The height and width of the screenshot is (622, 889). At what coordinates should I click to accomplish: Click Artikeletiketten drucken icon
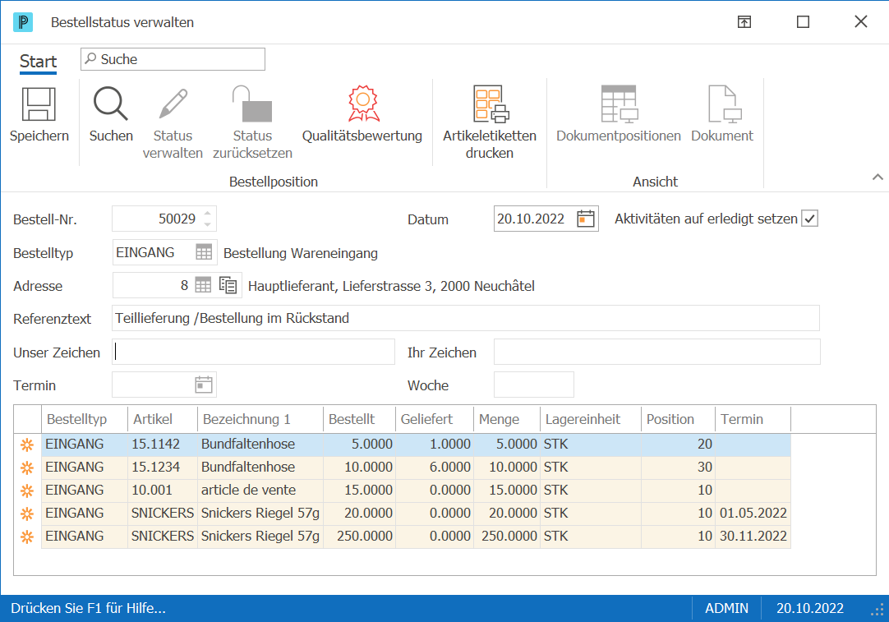point(491,104)
